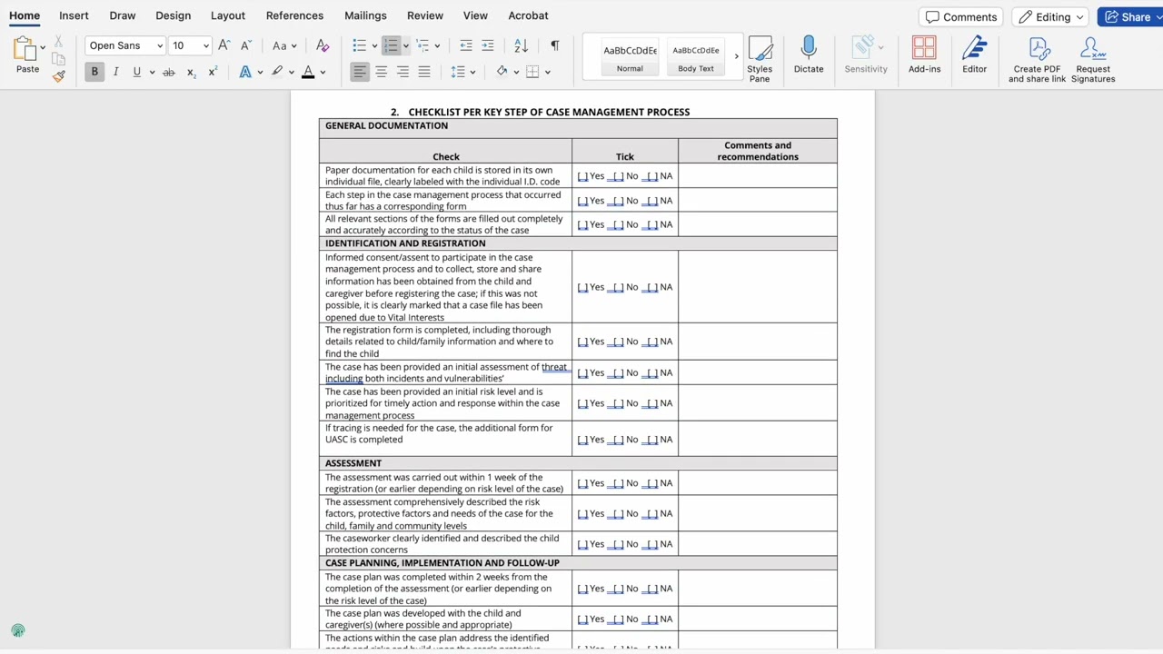
Task: Switch to the Mailings tab
Action: point(365,15)
